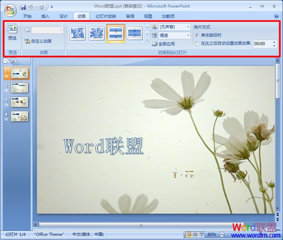This screenshot has height=240, width=283.
Task: Select the first transition effect thumbnail
Action: (x=78, y=33)
